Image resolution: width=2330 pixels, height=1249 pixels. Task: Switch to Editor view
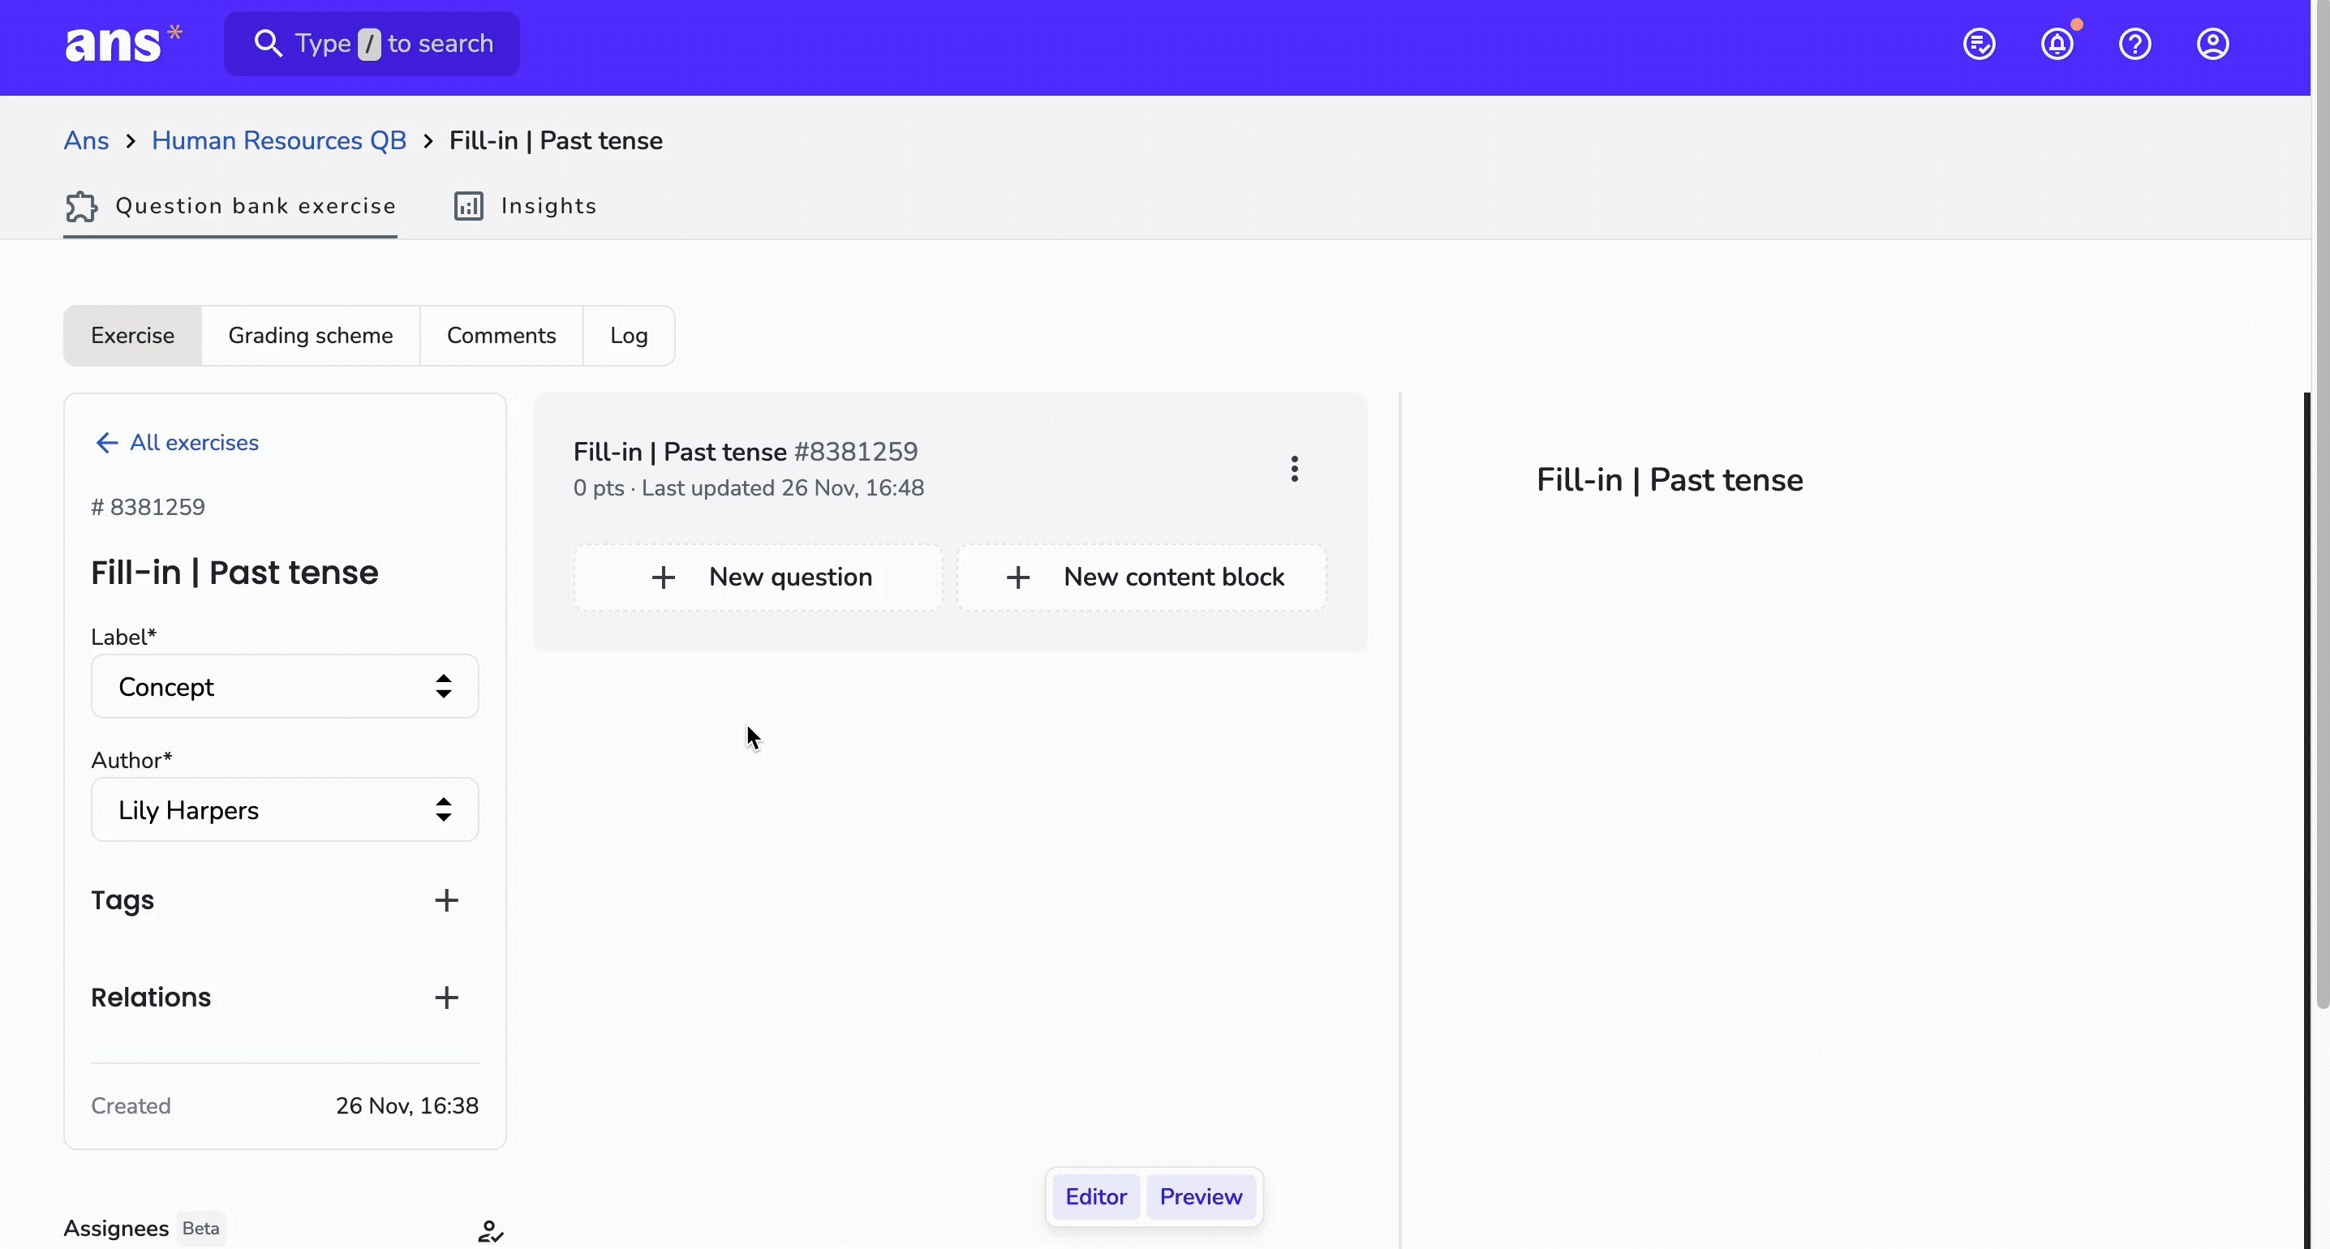(1095, 1196)
